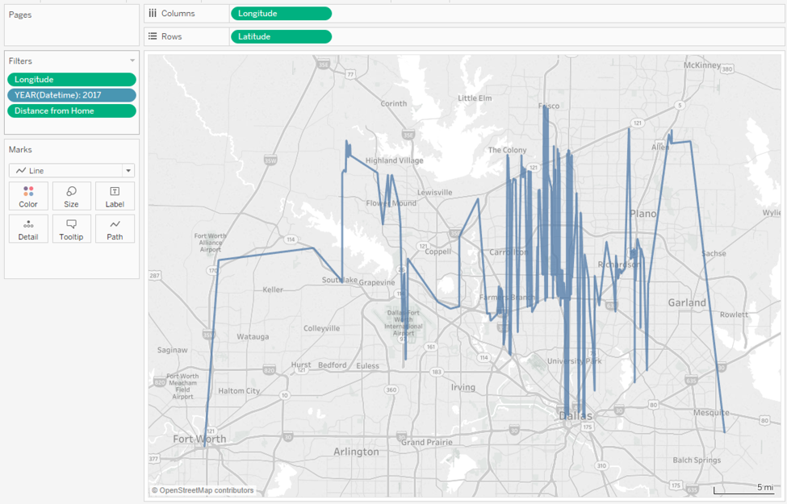Open the Distance from Home filter pill
Screen dimensions: 787x504
pos(71,110)
